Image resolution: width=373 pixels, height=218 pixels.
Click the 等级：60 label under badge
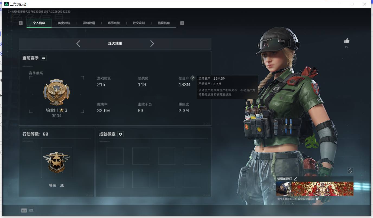[x=57, y=186]
